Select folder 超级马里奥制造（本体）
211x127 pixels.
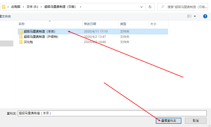(x=93, y=31)
